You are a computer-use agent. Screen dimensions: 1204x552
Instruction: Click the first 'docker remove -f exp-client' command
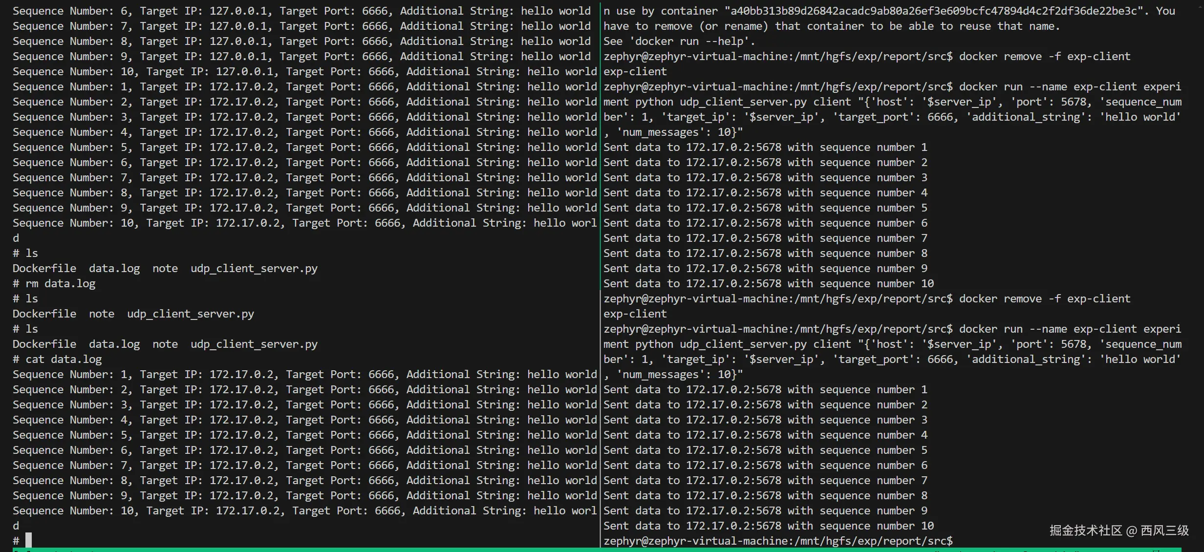coord(1044,56)
